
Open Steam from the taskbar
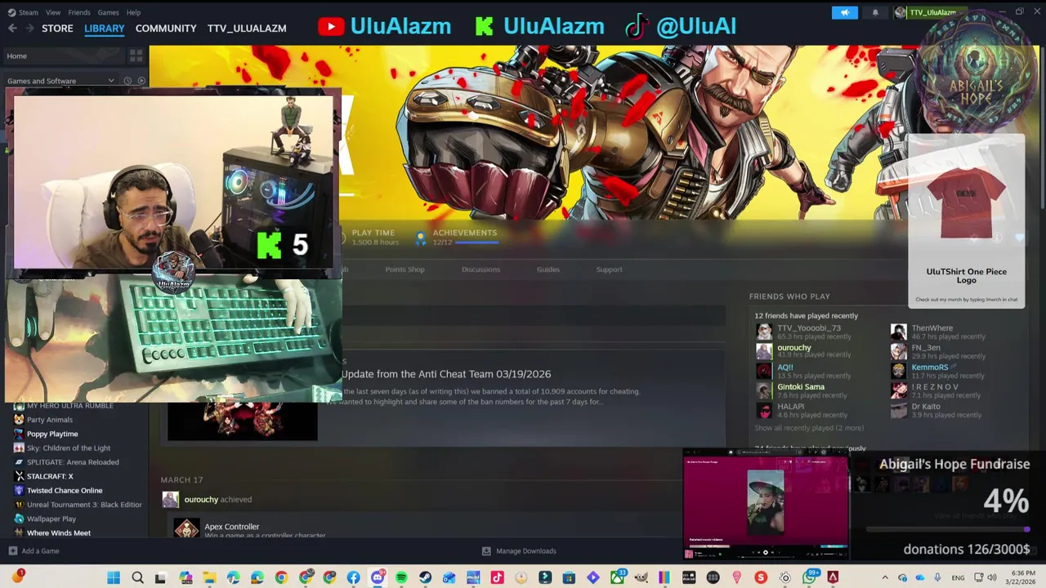[425, 577]
